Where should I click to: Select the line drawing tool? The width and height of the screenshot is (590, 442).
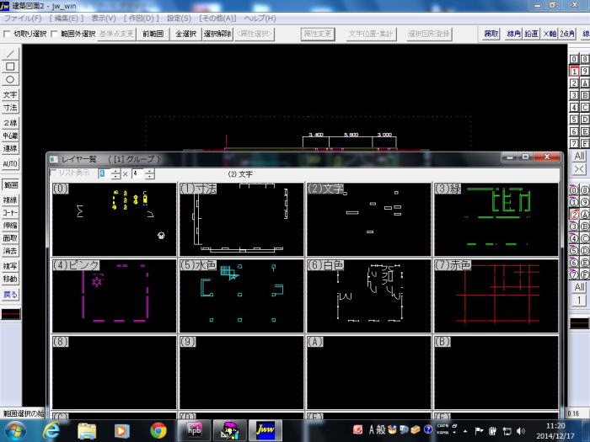pos(10,54)
